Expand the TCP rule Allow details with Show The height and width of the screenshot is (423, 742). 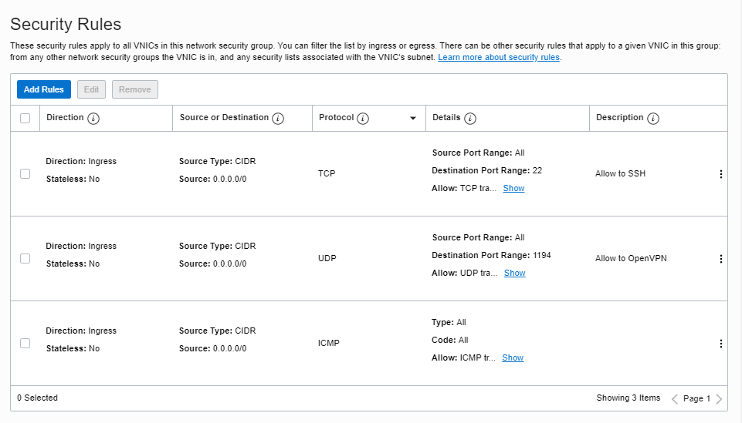click(513, 188)
